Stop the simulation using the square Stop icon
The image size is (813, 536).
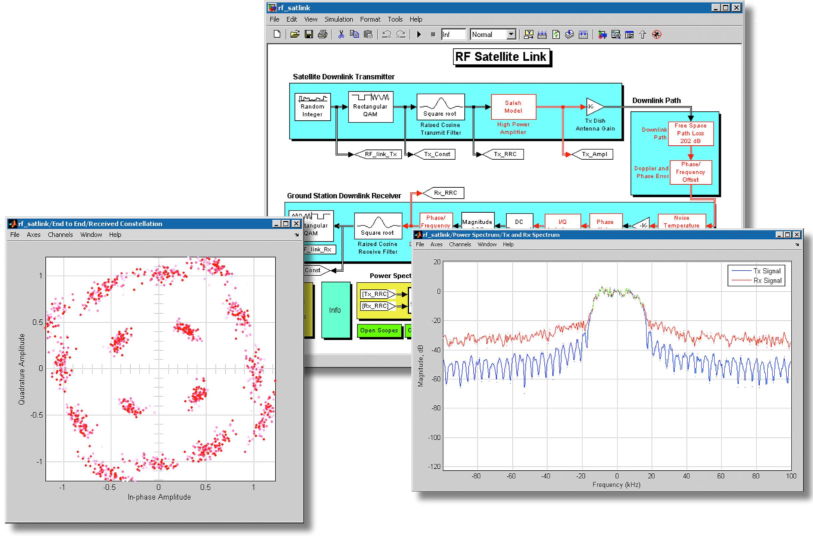(x=433, y=34)
